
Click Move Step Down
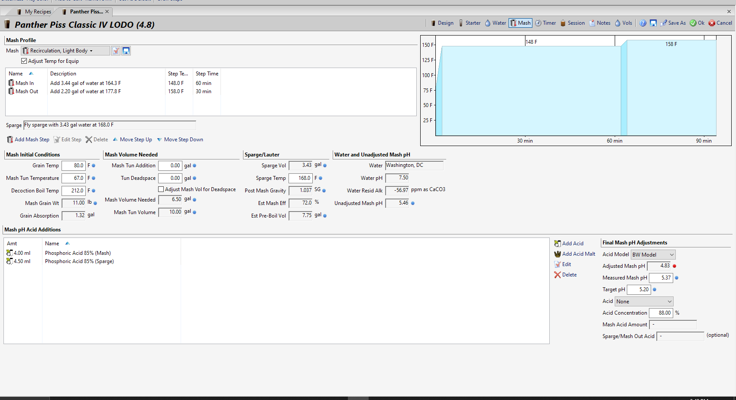coord(180,140)
